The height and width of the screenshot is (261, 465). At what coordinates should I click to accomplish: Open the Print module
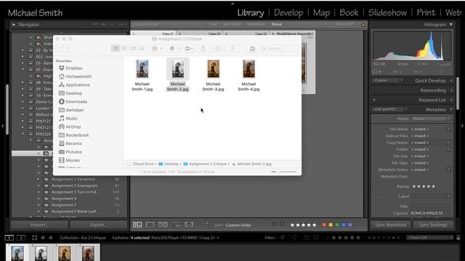(x=426, y=13)
